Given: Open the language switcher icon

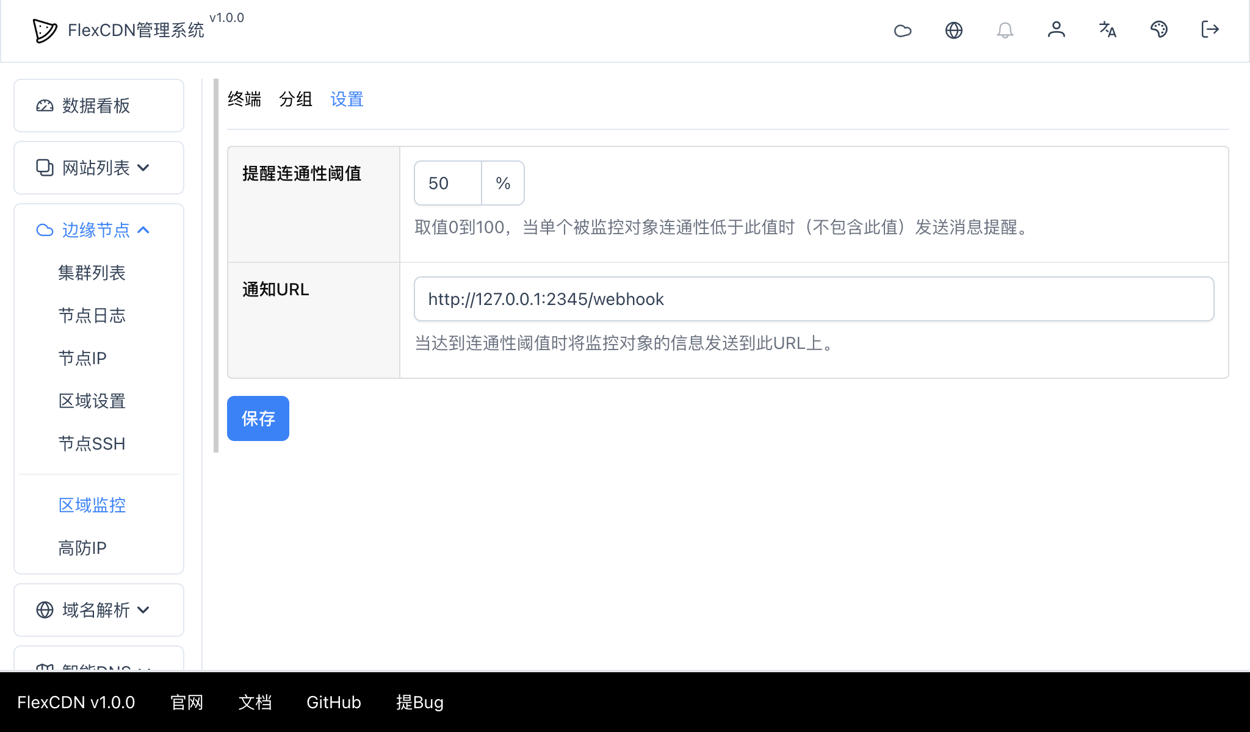Looking at the screenshot, I should pyautogui.click(x=1107, y=30).
